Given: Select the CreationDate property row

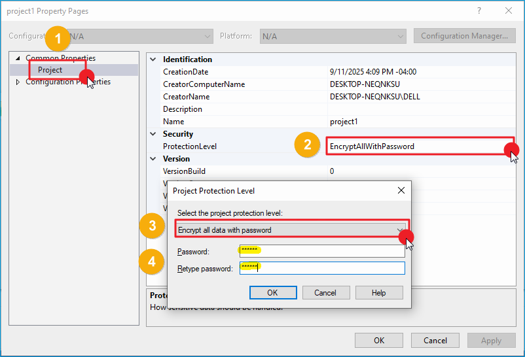Looking at the screenshot, I should click(x=185, y=72).
